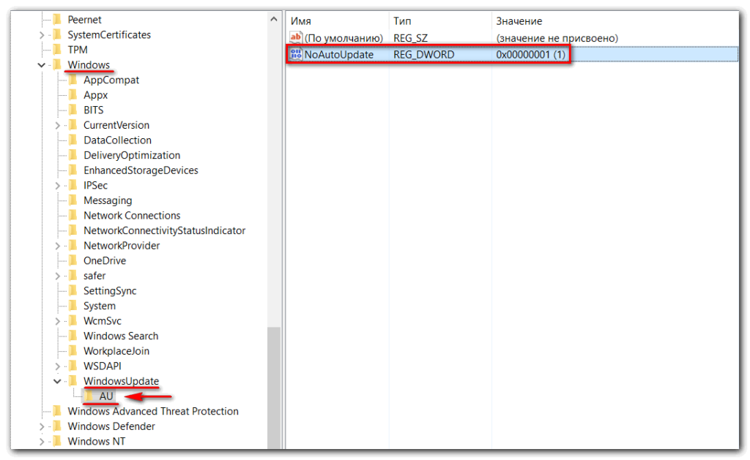Viewport: 750px width, 460px height.
Task: Click the BITS folder icon
Action: point(73,110)
